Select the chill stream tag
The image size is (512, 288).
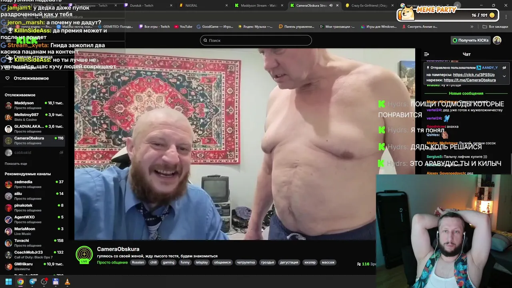tap(153, 262)
